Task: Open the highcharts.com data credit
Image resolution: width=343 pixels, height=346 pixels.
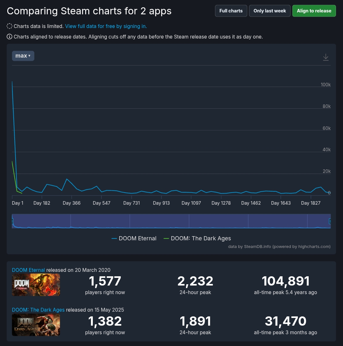Action: click(x=279, y=246)
